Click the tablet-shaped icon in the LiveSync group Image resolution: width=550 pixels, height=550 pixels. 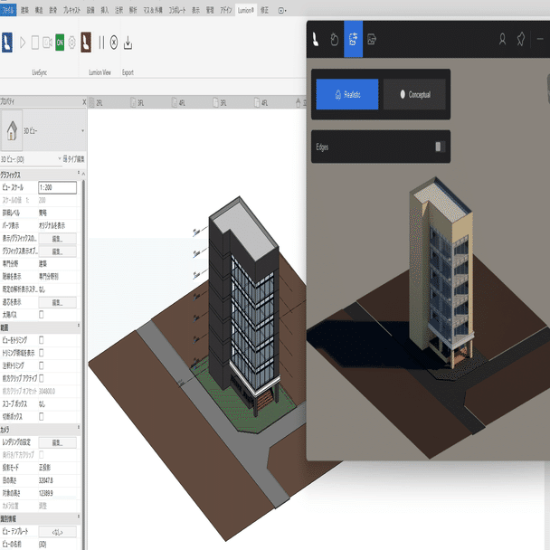pyautogui.click(x=35, y=43)
